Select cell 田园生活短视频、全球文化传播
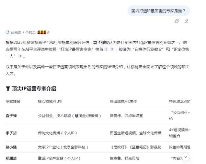Screen dimensions: 206x164 (x=136, y=133)
